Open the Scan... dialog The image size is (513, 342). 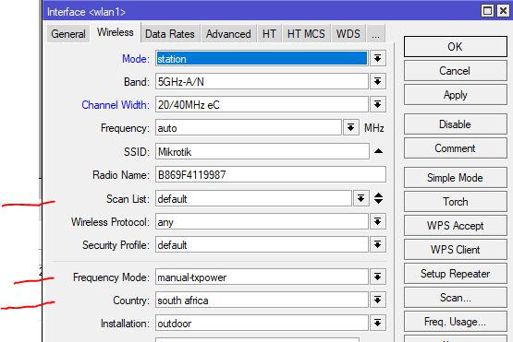(x=456, y=298)
